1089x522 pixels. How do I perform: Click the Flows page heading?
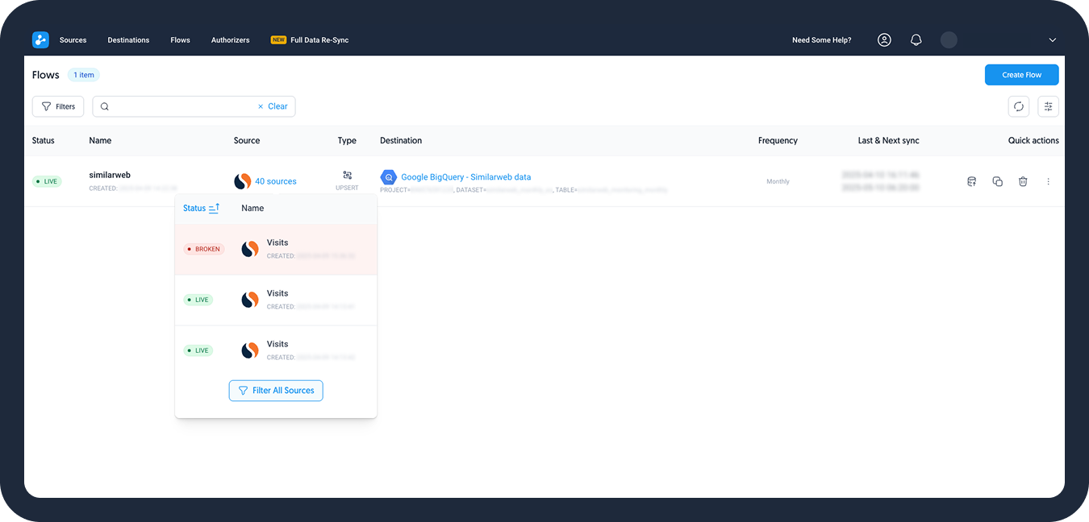tap(46, 75)
